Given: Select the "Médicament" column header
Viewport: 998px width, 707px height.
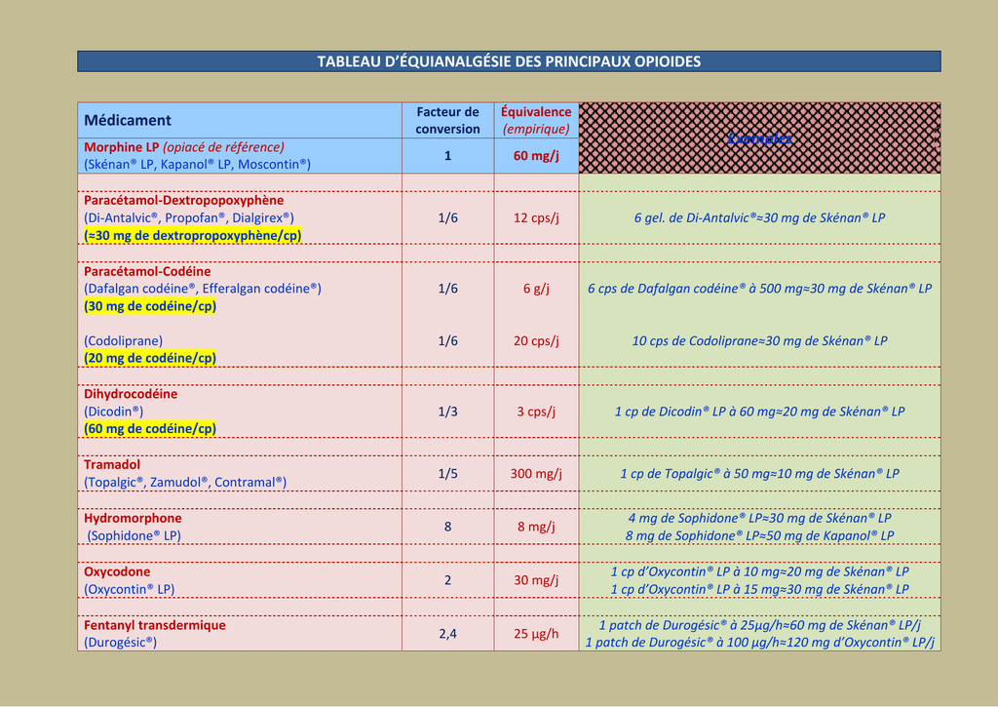Looking at the screenshot, I should coord(128,120).
